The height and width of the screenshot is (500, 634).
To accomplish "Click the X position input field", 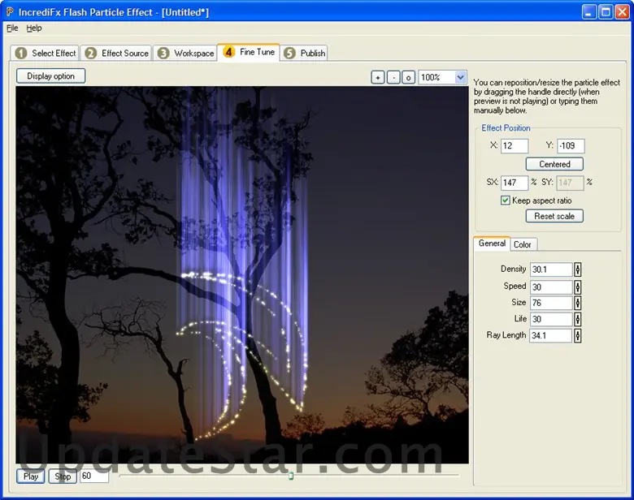I will click(x=514, y=146).
